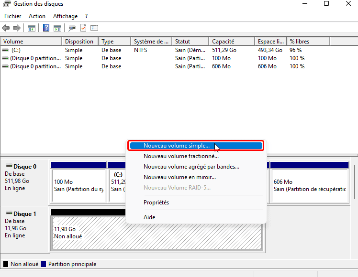Open the Action menu
Screen dimensions: 358x277
(x=37, y=16)
